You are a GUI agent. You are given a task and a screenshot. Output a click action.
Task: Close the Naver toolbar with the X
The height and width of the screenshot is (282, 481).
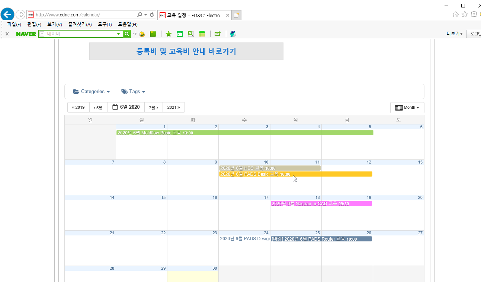(x=7, y=34)
